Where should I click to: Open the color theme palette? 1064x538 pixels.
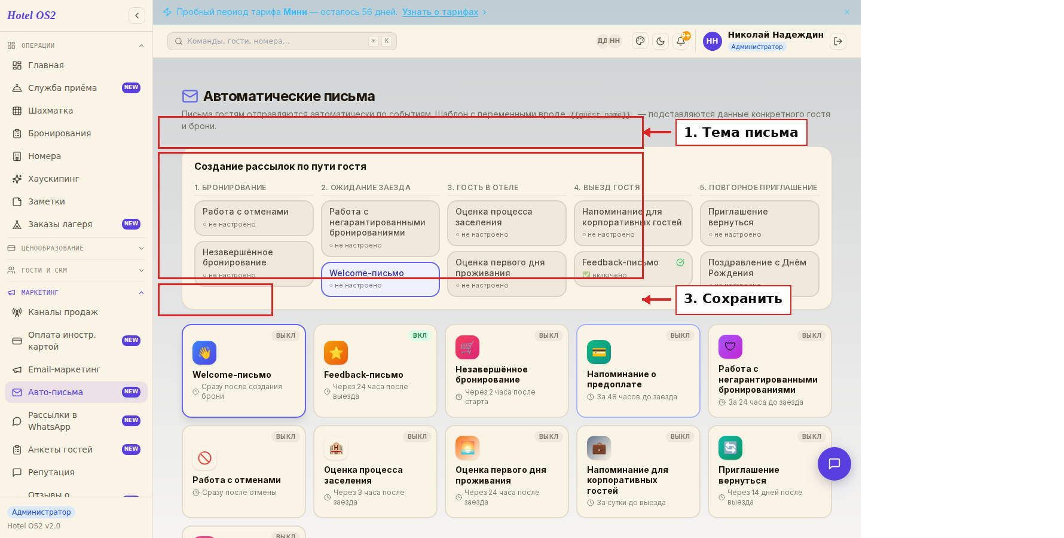(x=640, y=41)
